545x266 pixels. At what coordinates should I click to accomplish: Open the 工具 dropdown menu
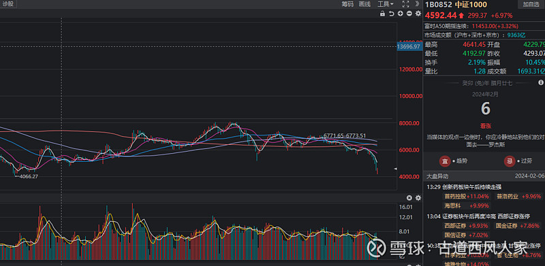(x=386, y=4)
